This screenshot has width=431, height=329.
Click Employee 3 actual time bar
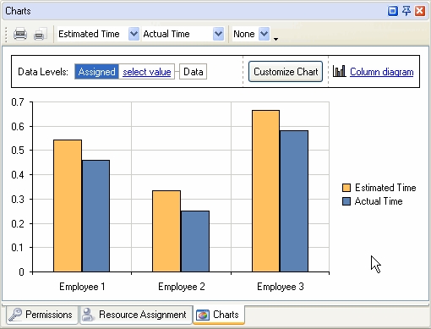[294, 201]
